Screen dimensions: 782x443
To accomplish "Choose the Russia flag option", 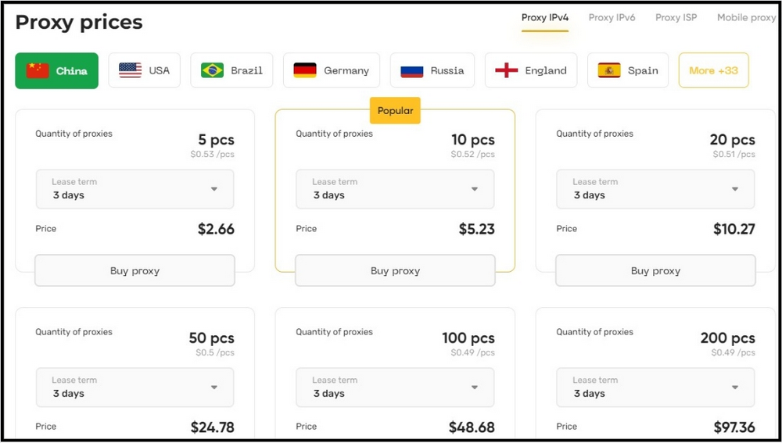I will 432,71.
